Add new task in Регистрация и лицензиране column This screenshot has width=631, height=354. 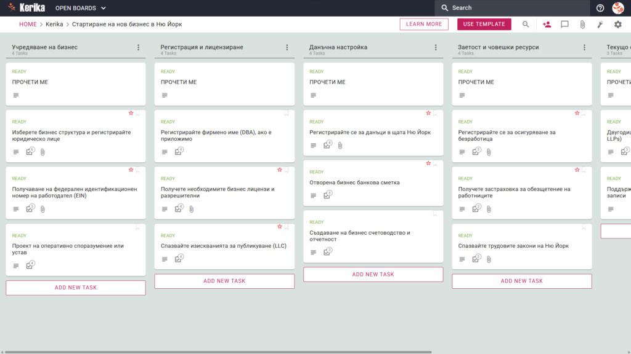point(224,281)
